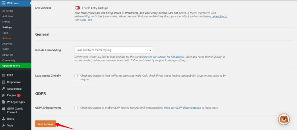Viewport: 297px width, 130px height.
Task: Open the About Us page
Action: coord(8,54)
